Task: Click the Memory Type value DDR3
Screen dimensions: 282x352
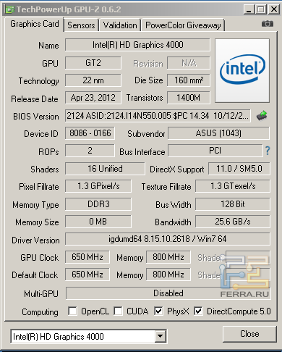Action: point(98,204)
